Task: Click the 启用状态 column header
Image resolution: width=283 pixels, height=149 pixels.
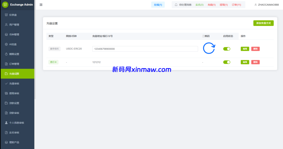Action: (228, 36)
